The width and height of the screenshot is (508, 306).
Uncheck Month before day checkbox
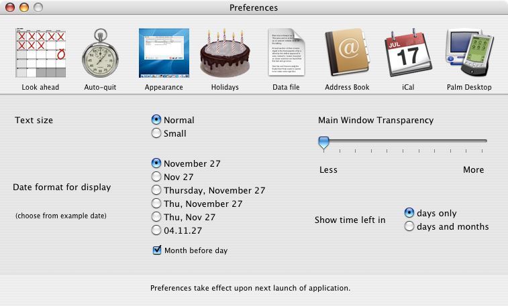coord(157,250)
